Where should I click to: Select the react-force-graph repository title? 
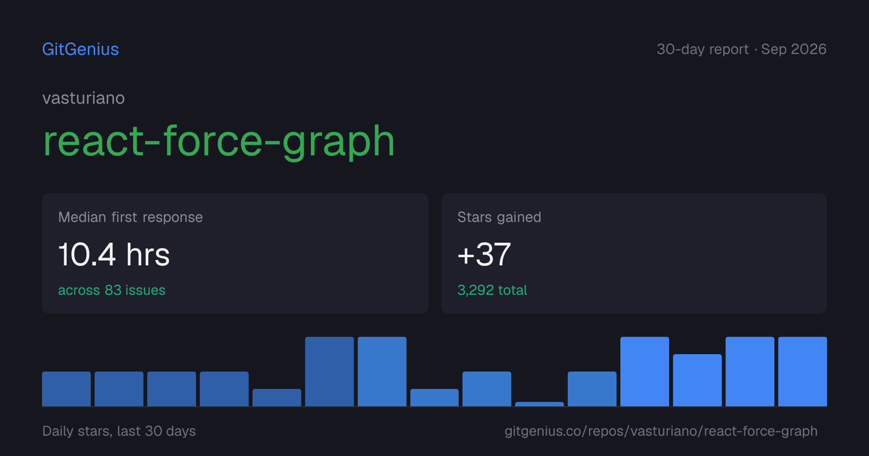pyautogui.click(x=219, y=141)
